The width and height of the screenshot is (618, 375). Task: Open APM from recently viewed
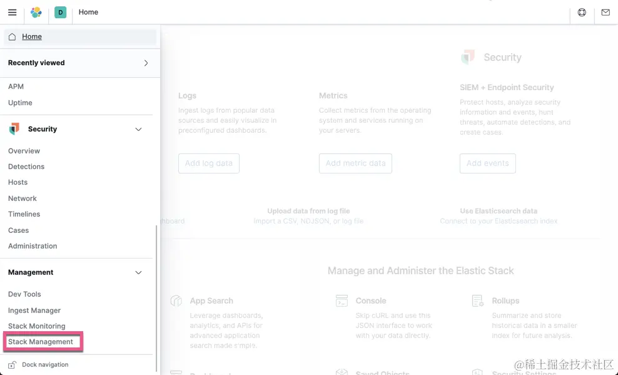(x=16, y=86)
